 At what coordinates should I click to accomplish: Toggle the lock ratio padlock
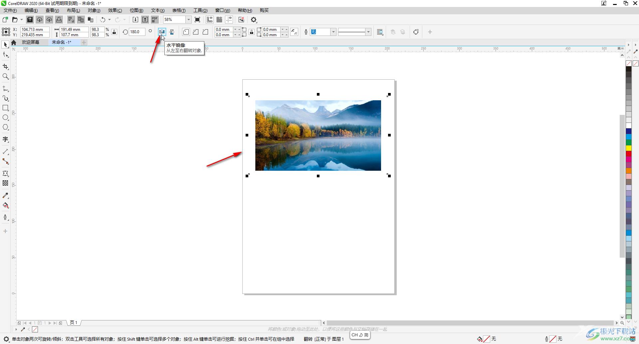click(x=114, y=32)
